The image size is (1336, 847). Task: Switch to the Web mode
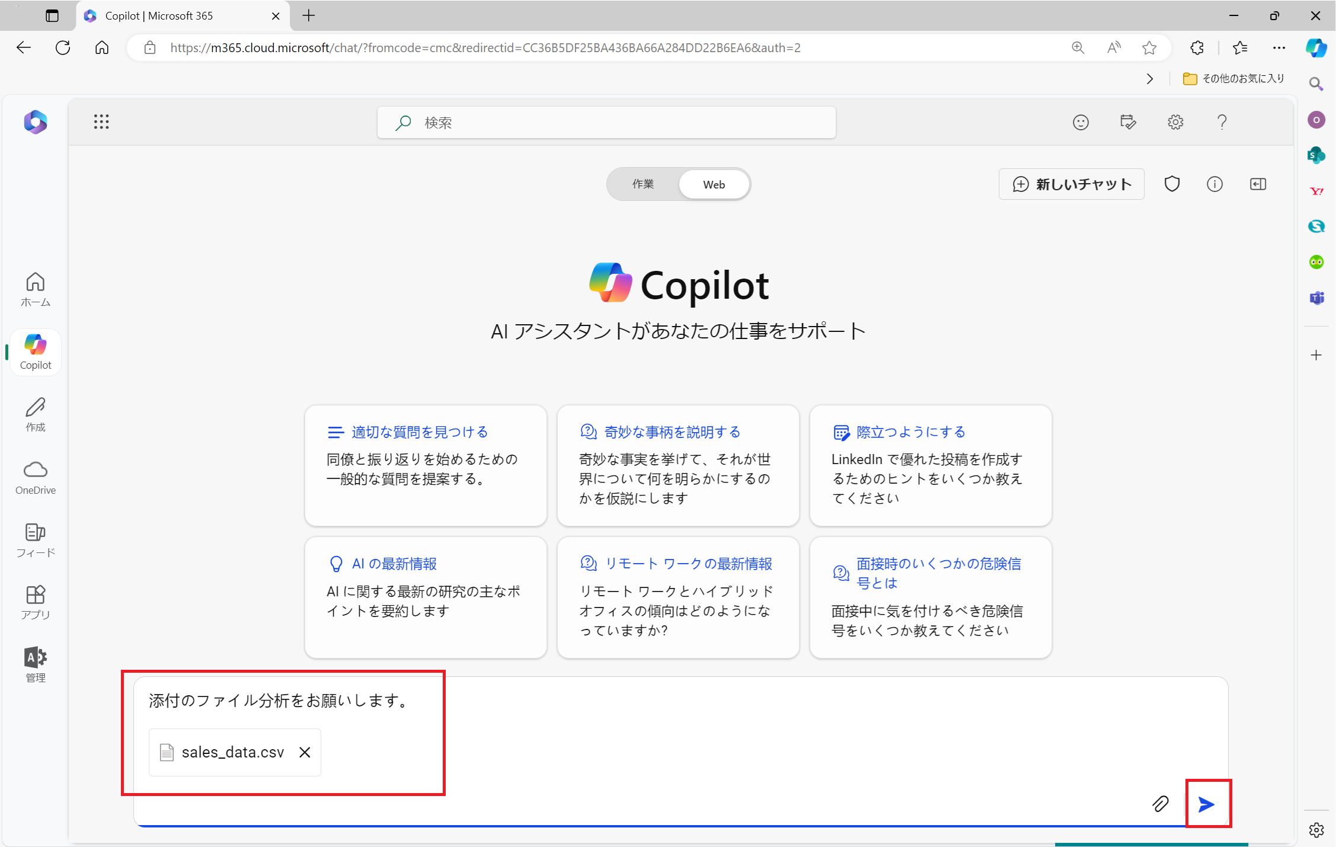point(714,184)
